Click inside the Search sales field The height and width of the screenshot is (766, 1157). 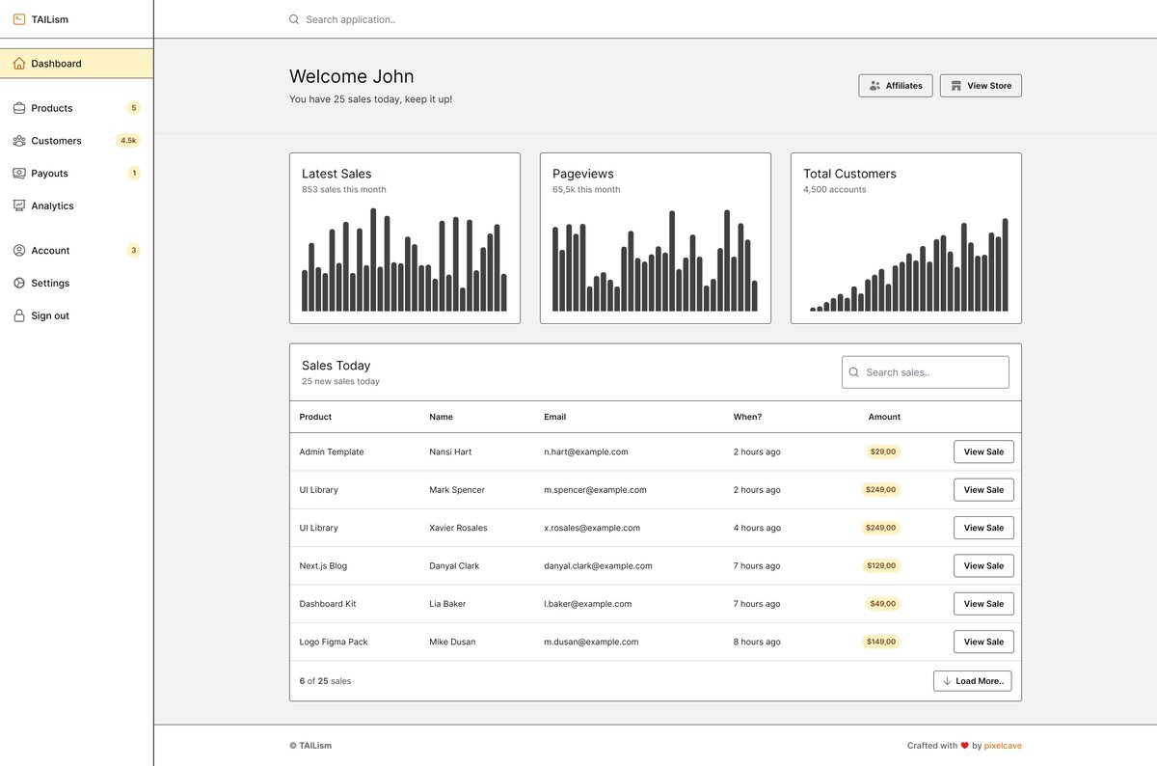point(926,371)
